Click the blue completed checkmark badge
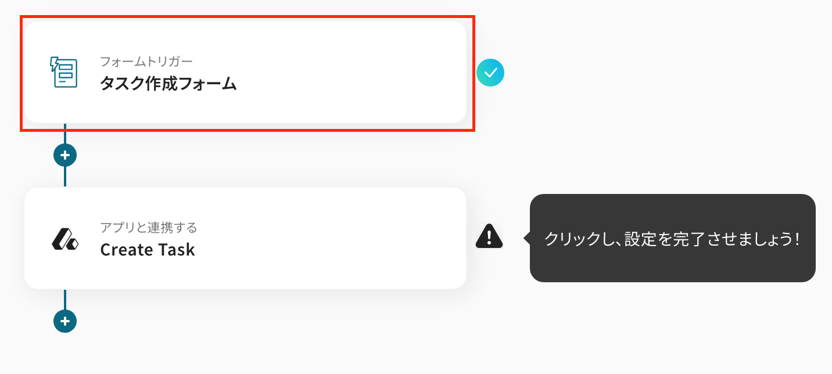832x374 pixels. pyautogui.click(x=490, y=73)
